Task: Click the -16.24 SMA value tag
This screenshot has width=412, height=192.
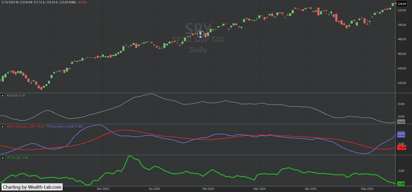Action: click(x=402, y=147)
